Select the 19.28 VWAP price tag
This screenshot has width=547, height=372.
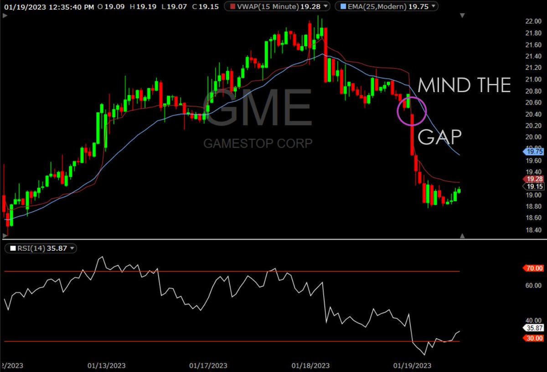532,179
